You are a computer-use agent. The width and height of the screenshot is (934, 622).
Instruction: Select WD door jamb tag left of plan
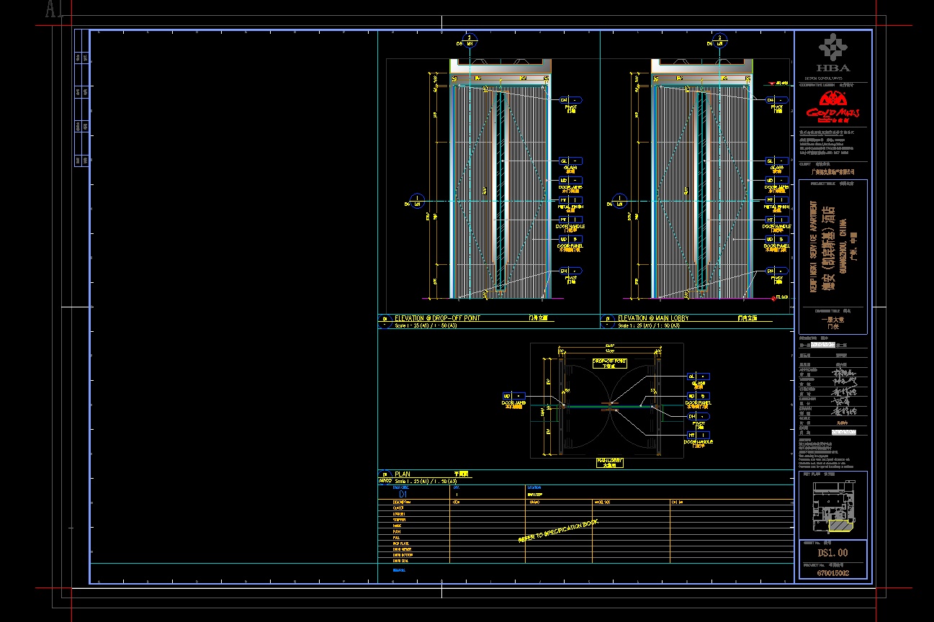[514, 396]
